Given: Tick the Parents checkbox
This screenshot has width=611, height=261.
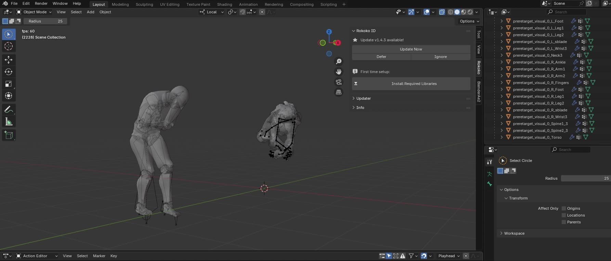Looking at the screenshot, I should coord(564,222).
